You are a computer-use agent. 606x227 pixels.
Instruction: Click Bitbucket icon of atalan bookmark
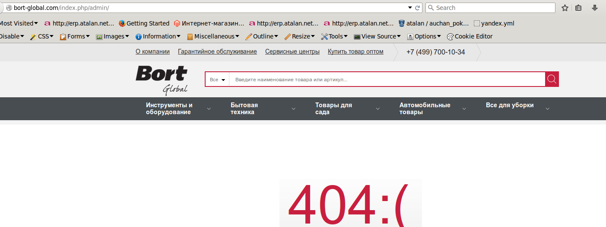click(402, 23)
